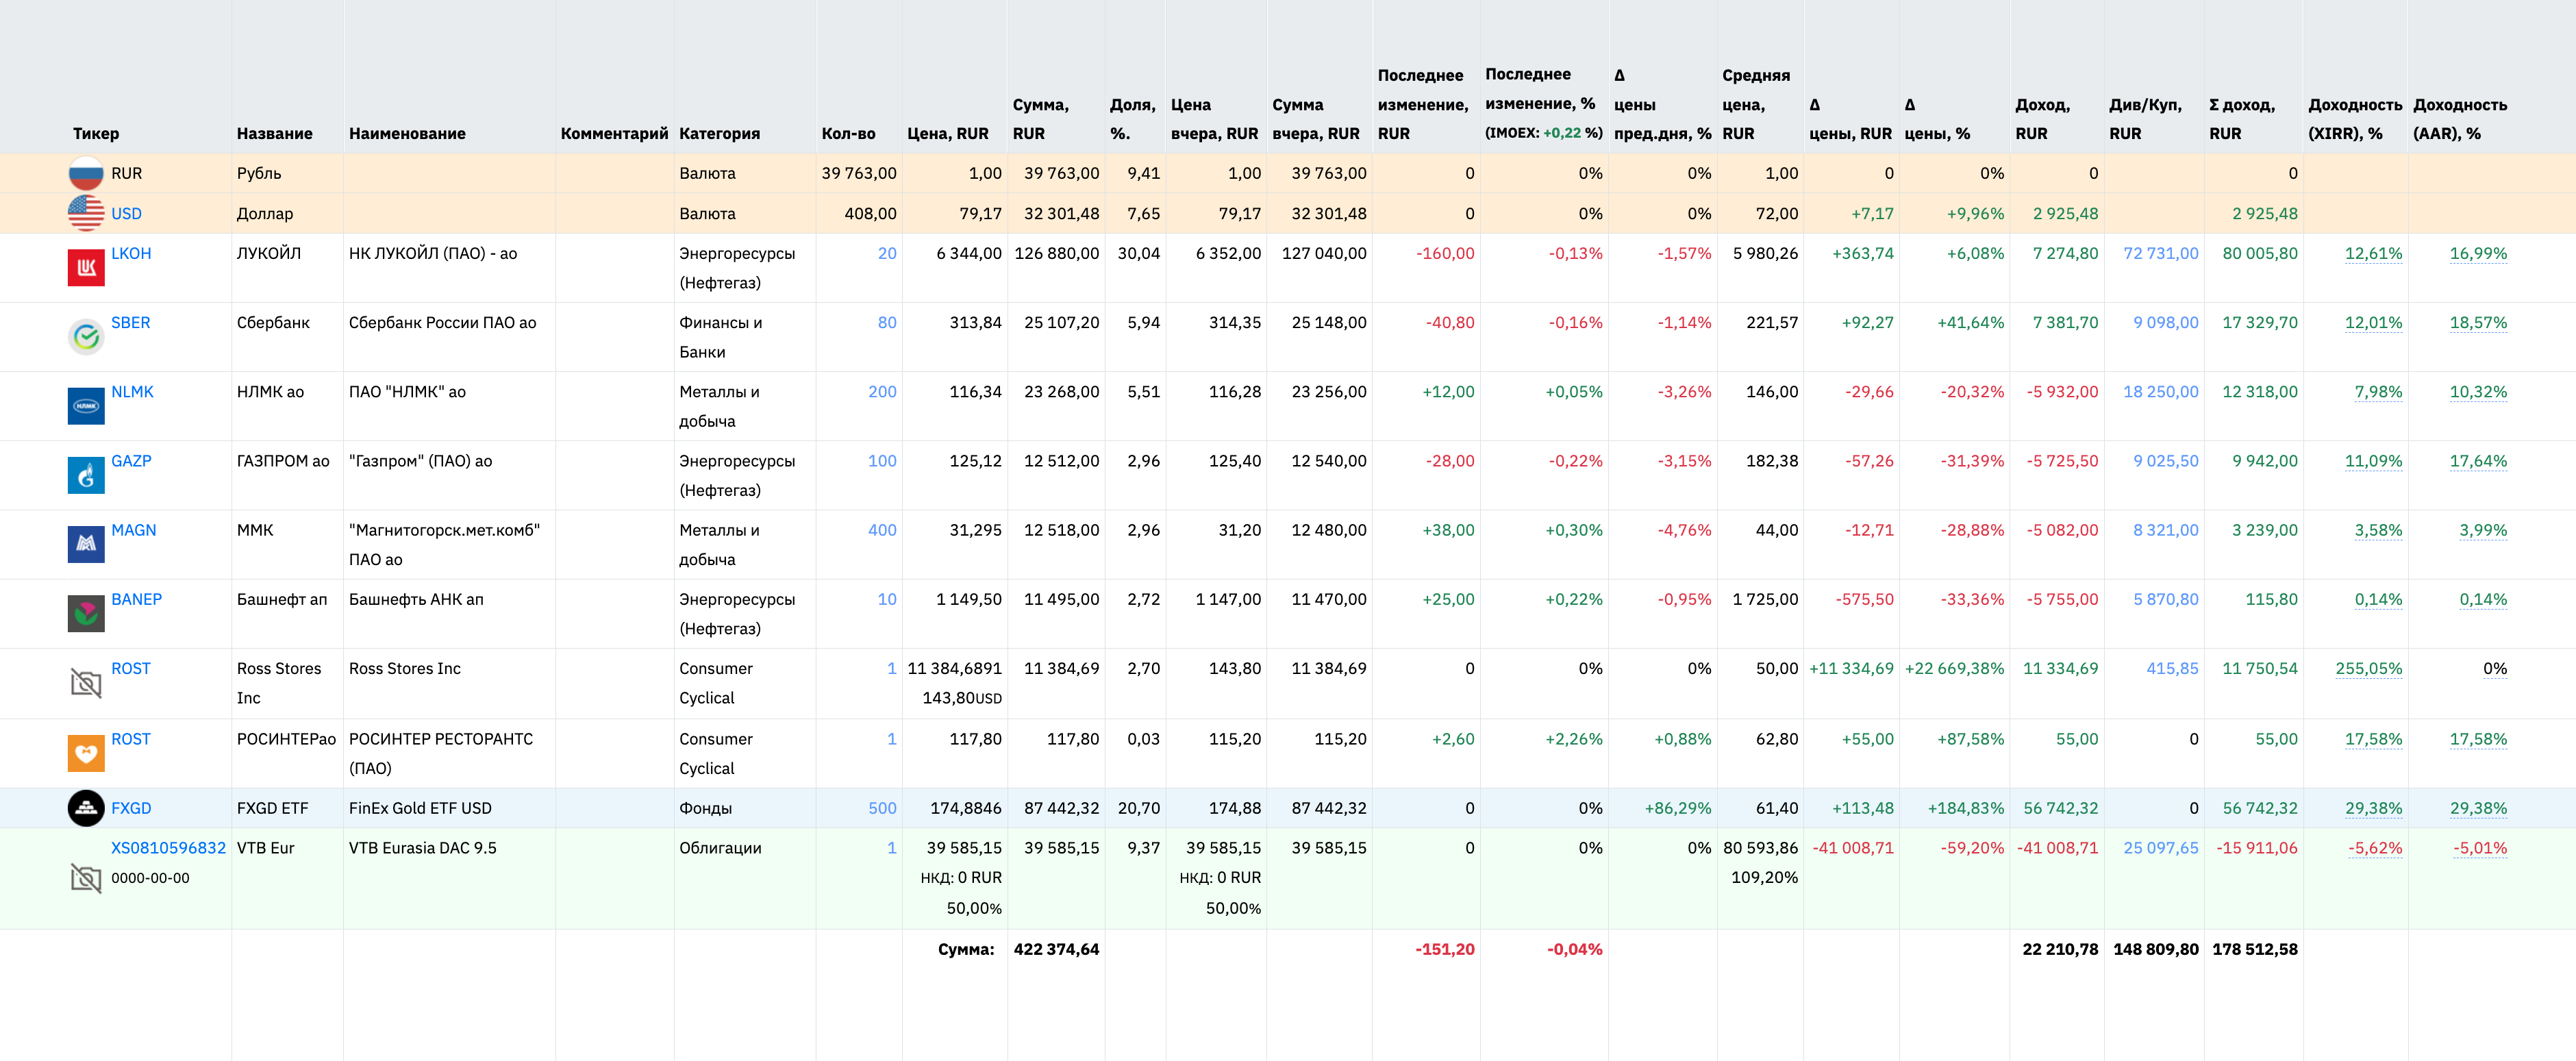The width and height of the screenshot is (2576, 1061).
Task: Click the no-image icon for Ross Stores
Action: click(x=86, y=683)
